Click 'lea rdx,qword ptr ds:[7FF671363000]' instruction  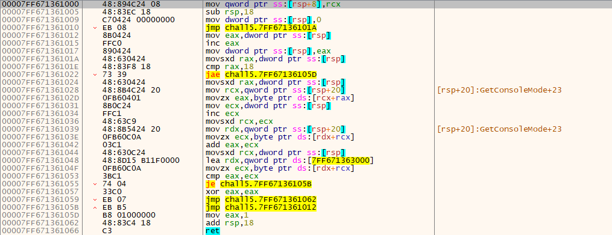point(290,160)
